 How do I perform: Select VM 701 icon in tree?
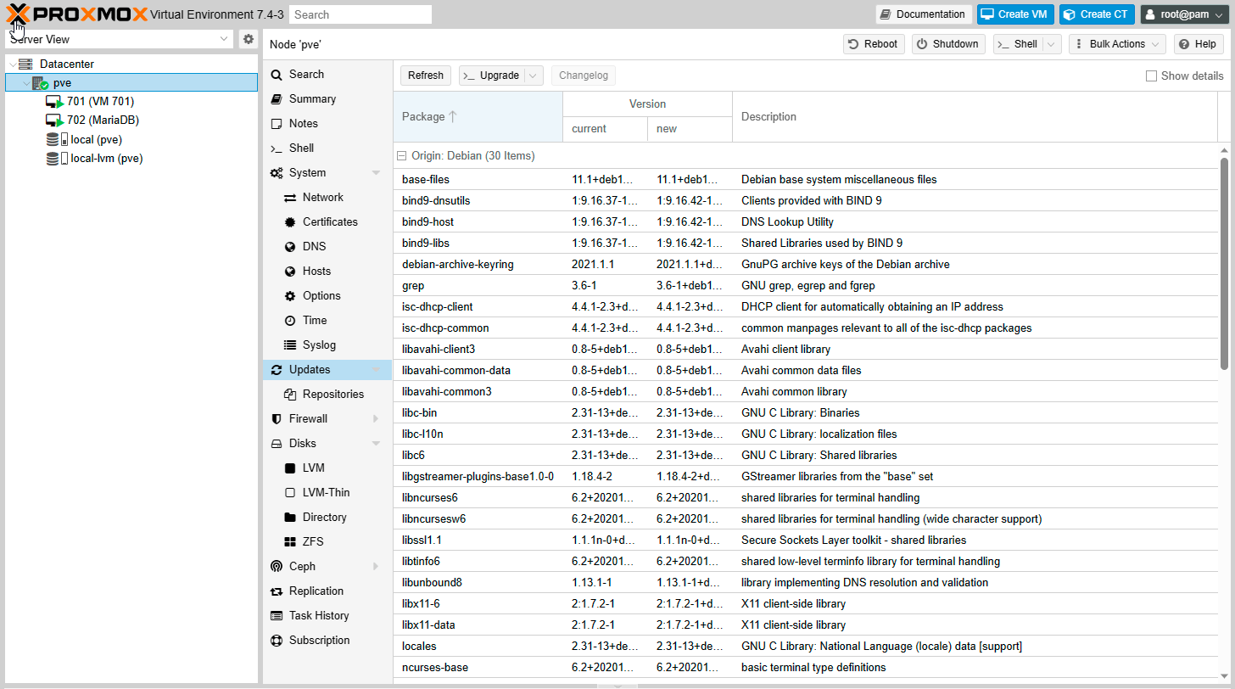point(54,102)
